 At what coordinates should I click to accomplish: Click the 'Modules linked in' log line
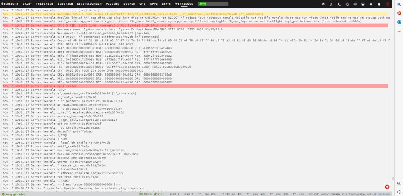[195, 18]
